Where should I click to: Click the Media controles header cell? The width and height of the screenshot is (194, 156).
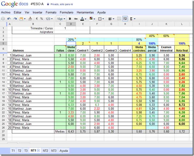point(139,49)
